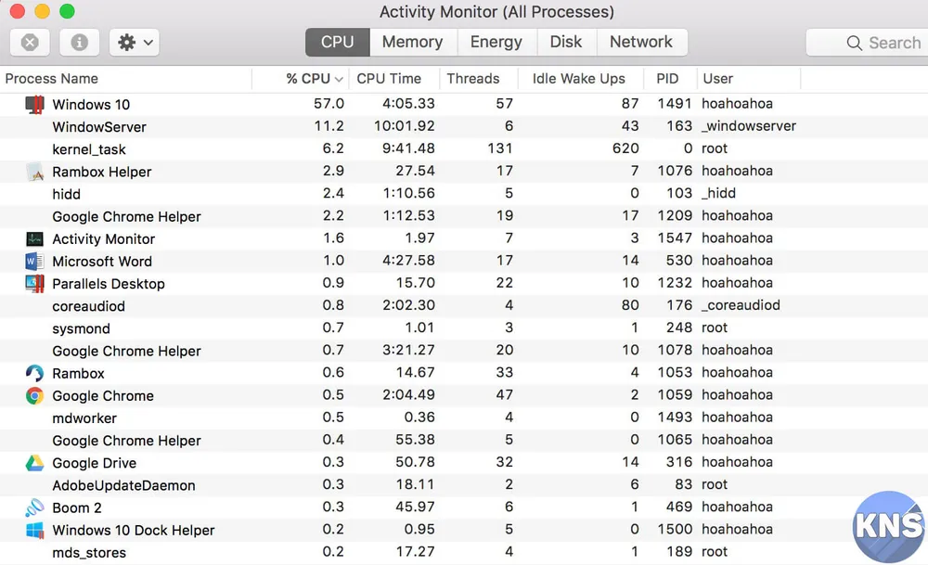
Task: Switch to the Network tab
Action: tap(641, 42)
